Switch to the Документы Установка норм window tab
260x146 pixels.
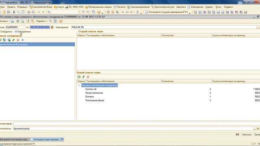(15, 140)
